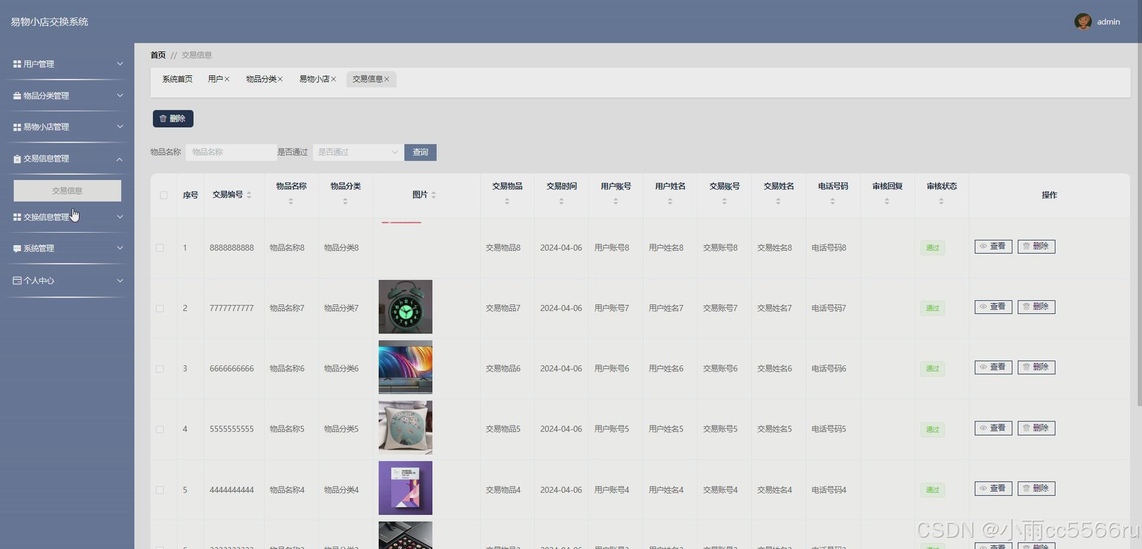Screen dimensions: 1142x549
Task: Focus the 物品名称 search input
Action: click(x=231, y=152)
